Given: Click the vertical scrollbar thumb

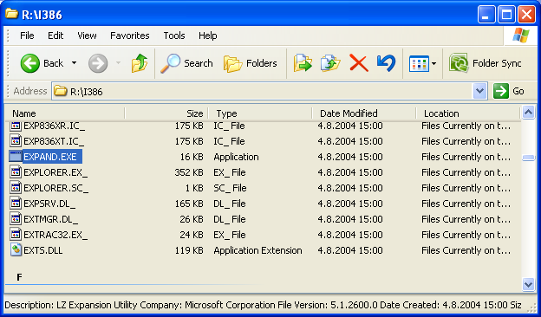Looking at the screenshot, I should pos(528,158).
